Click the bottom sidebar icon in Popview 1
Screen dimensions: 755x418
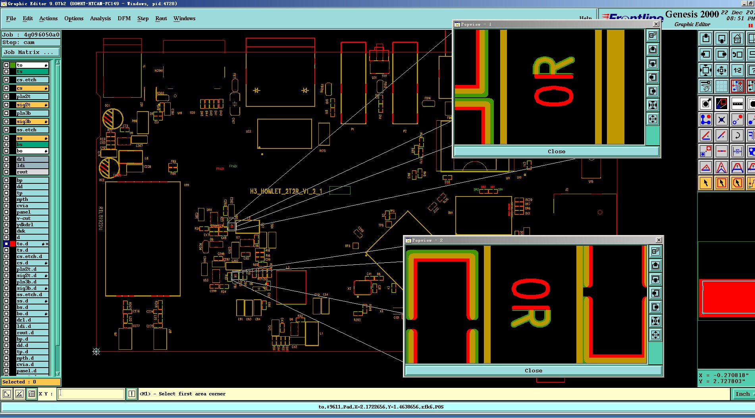point(653,119)
